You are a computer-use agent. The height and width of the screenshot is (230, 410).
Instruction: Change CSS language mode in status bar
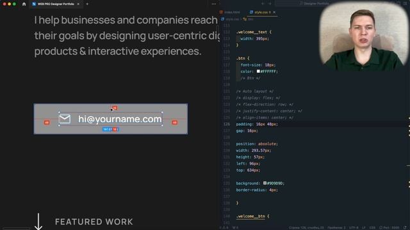(372, 227)
